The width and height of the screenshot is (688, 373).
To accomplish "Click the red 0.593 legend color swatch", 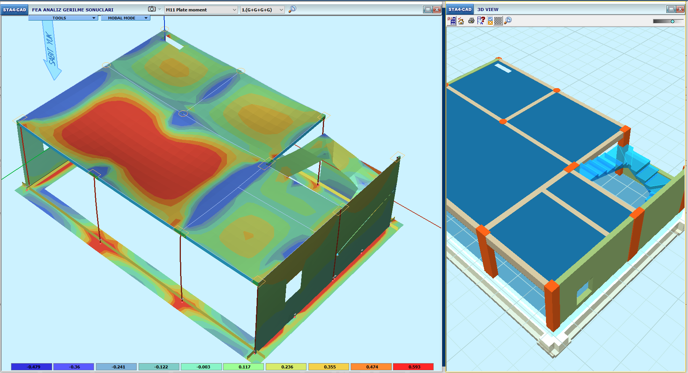I will pos(413,367).
